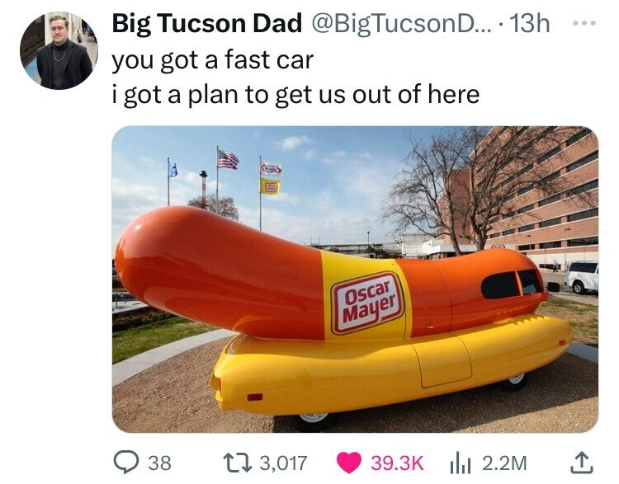
Task: Open the three-dot more options menu
Action: (584, 23)
